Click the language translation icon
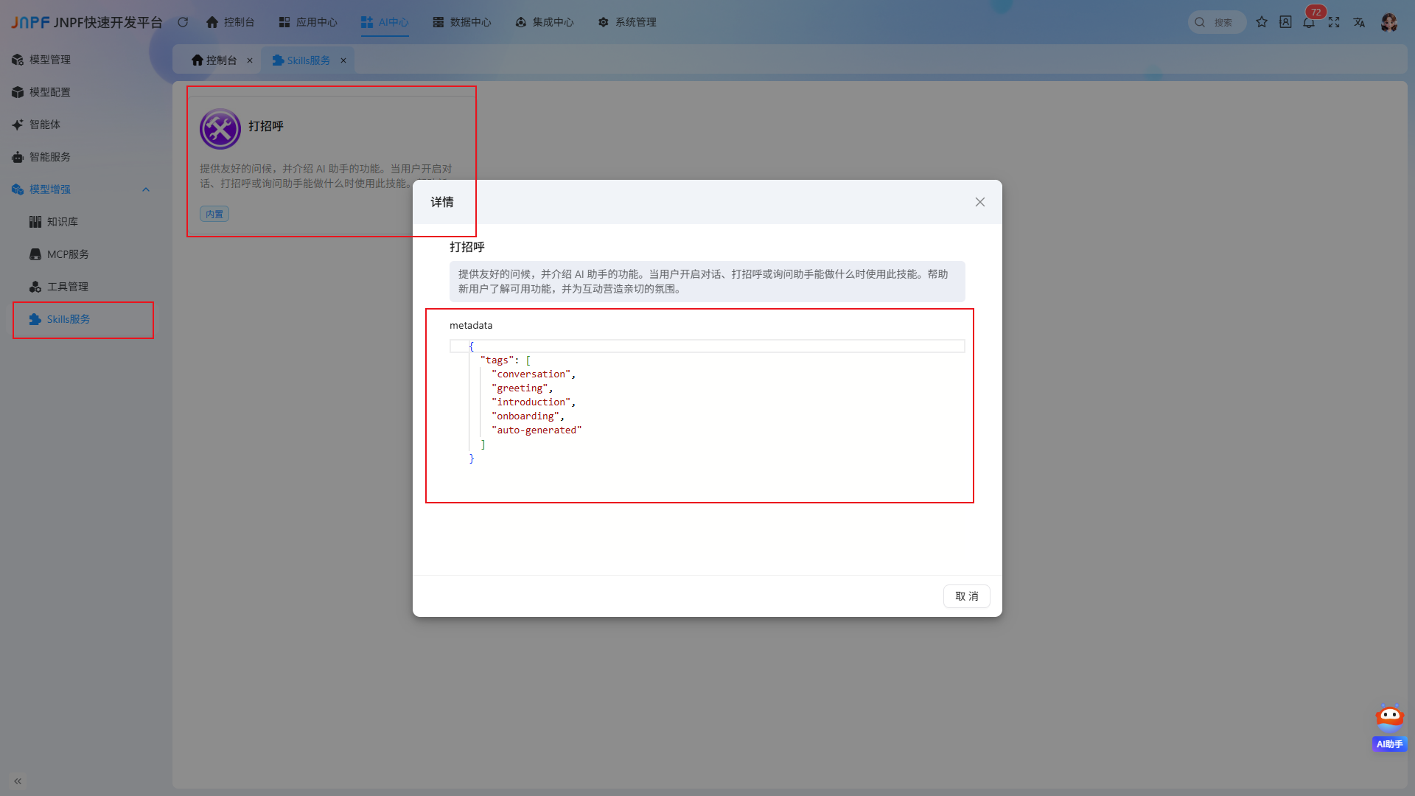 (1359, 22)
